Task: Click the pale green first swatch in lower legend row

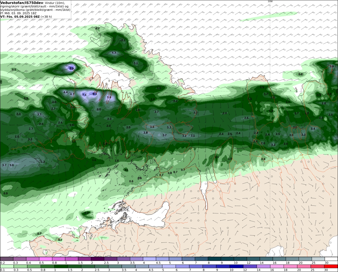Action: coord(7,266)
